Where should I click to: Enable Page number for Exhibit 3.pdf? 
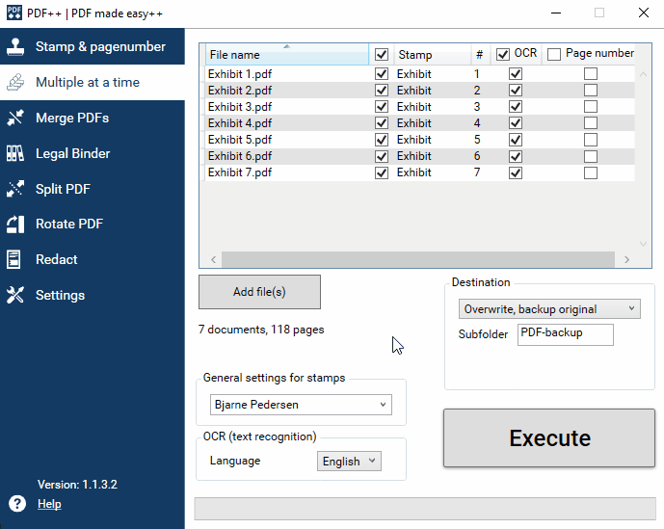coord(591,107)
